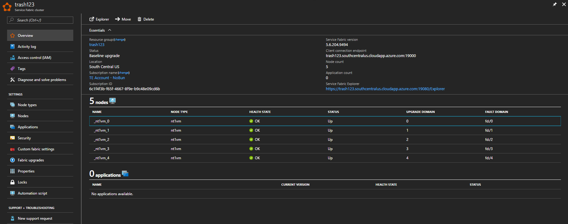Open Explorer from the toolbar
The height and width of the screenshot is (224, 568).
[x=99, y=19]
